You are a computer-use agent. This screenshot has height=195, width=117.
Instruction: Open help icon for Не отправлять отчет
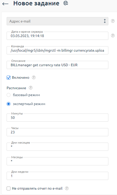pyautogui.click(x=67, y=188)
